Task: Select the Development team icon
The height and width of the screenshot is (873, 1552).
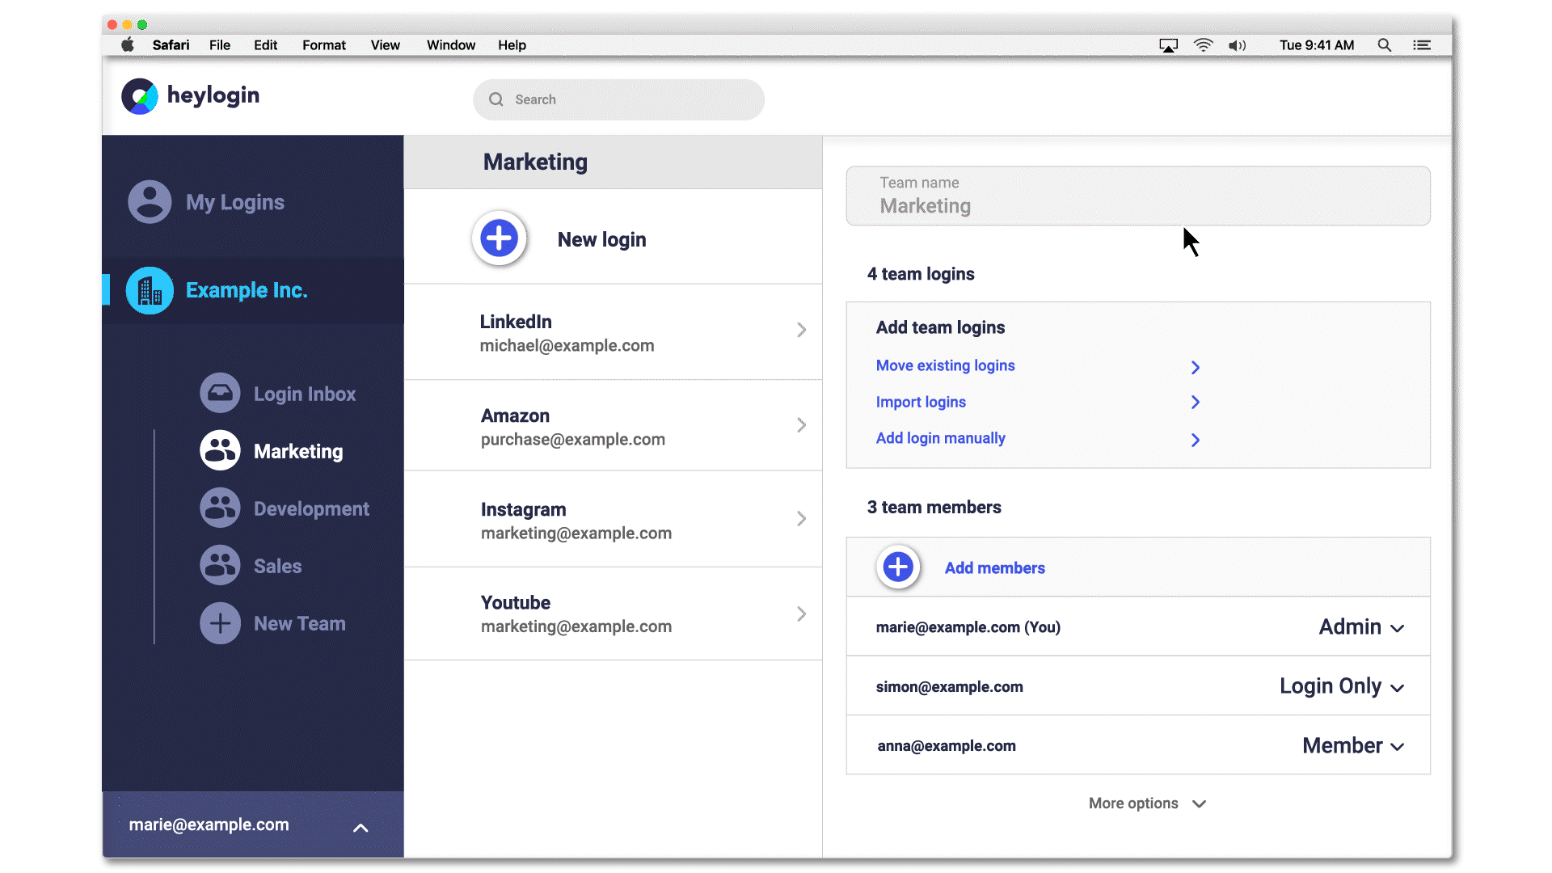Action: (x=220, y=508)
